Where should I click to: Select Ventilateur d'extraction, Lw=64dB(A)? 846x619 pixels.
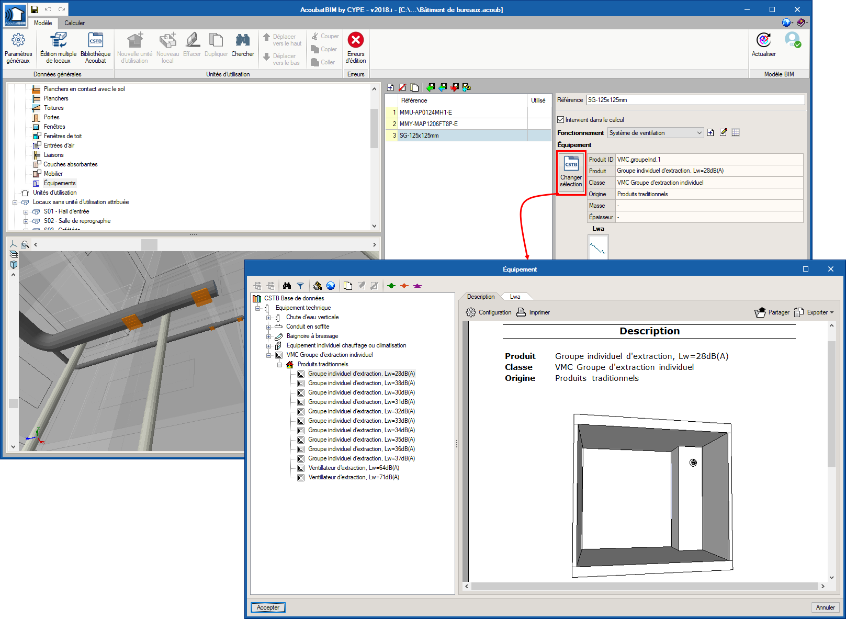pos(354,468)
